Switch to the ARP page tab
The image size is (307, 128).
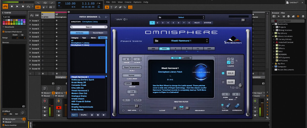tap(209, 48)
